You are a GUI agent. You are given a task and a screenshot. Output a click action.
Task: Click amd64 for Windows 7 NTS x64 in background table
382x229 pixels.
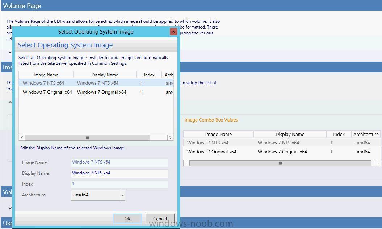coord(362,143)
